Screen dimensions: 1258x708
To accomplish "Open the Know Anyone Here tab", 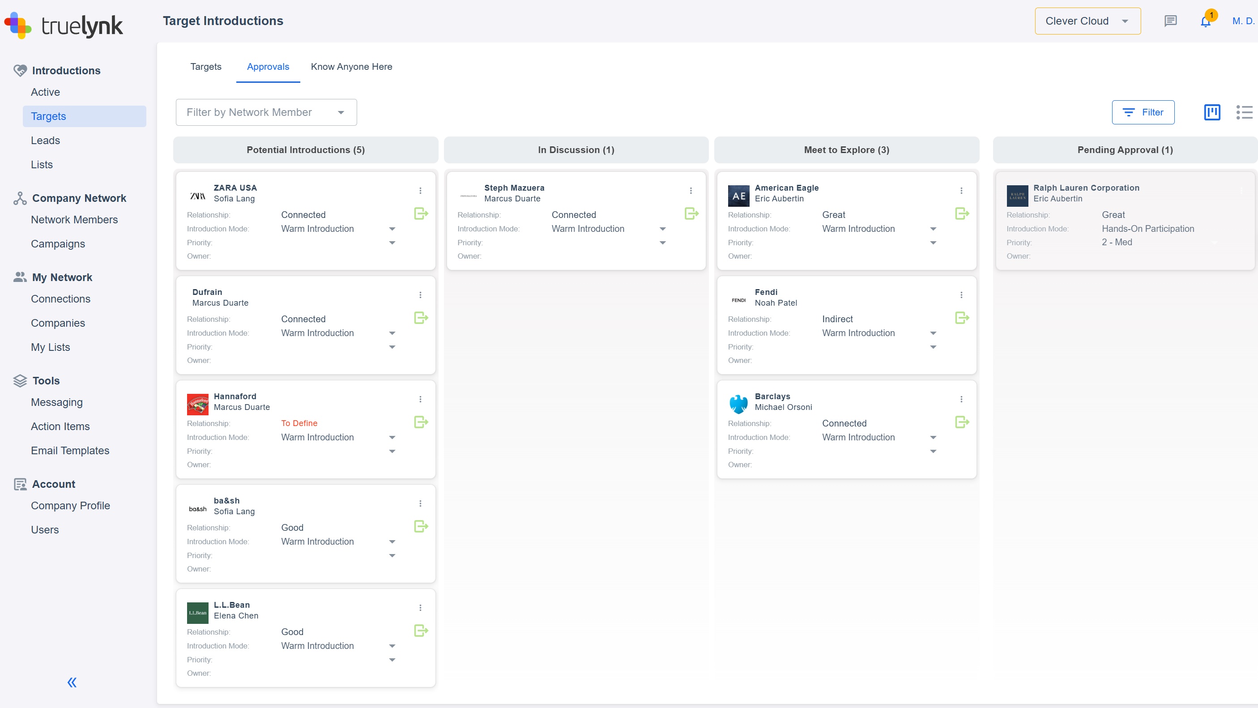I will (352, 67).
